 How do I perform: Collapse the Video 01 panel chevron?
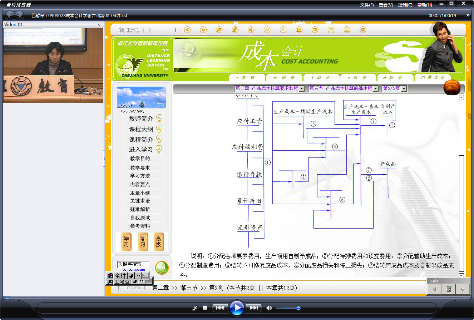point(99,25)
